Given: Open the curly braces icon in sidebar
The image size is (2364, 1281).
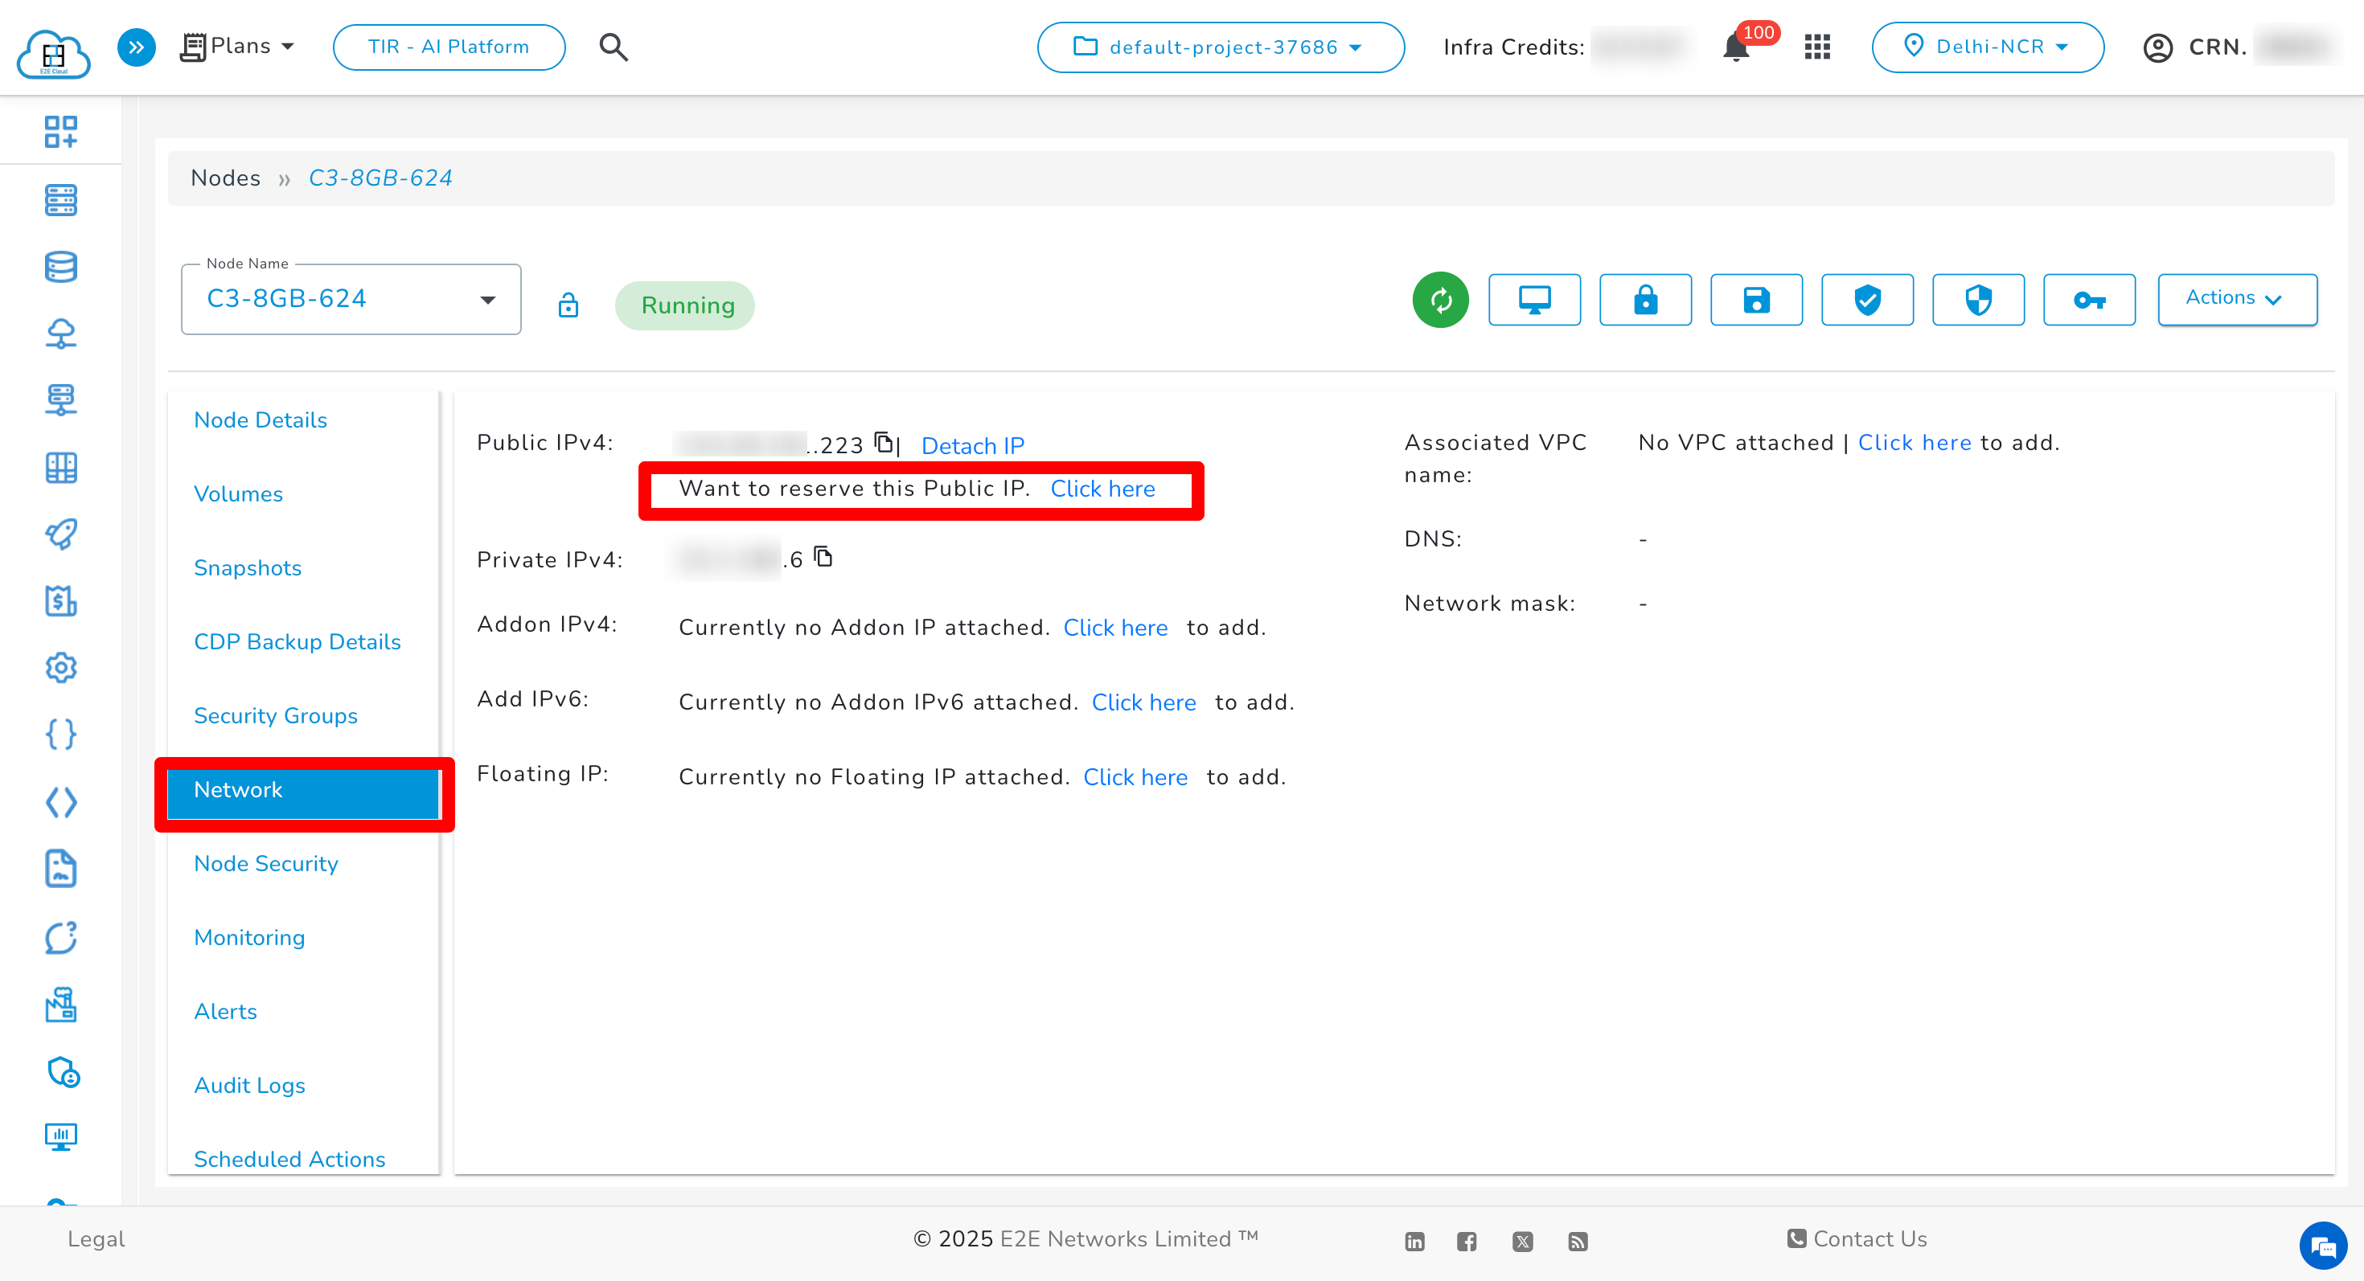Looking at the screenshot, I should point(60,735).
